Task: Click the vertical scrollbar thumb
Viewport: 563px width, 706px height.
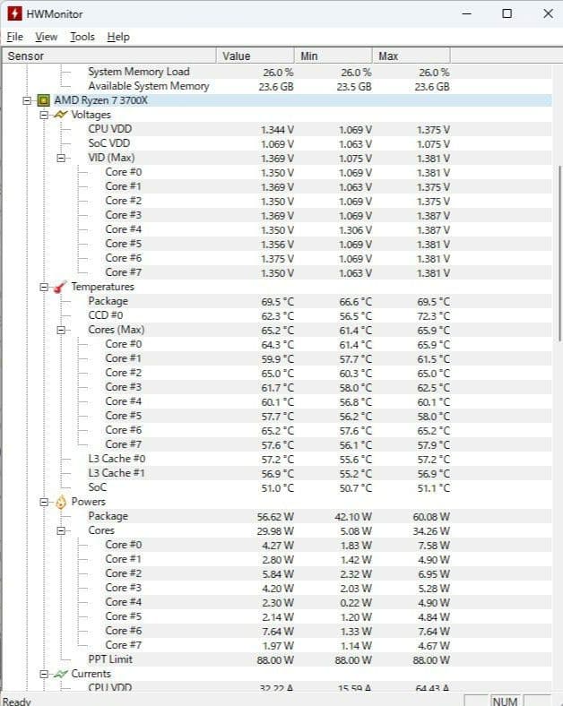Action: click(x=559, y=251)
